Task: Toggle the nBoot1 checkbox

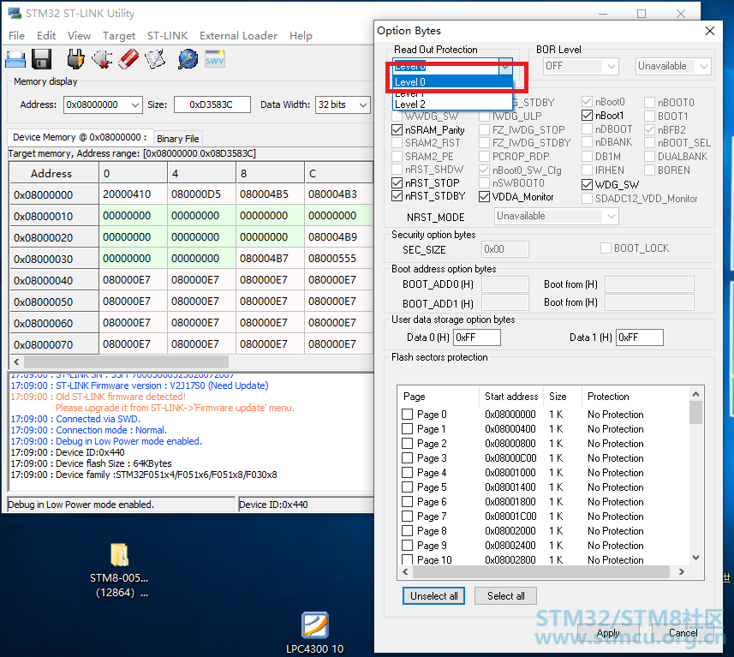Action: pyautogui.click(x=587, y=115)
